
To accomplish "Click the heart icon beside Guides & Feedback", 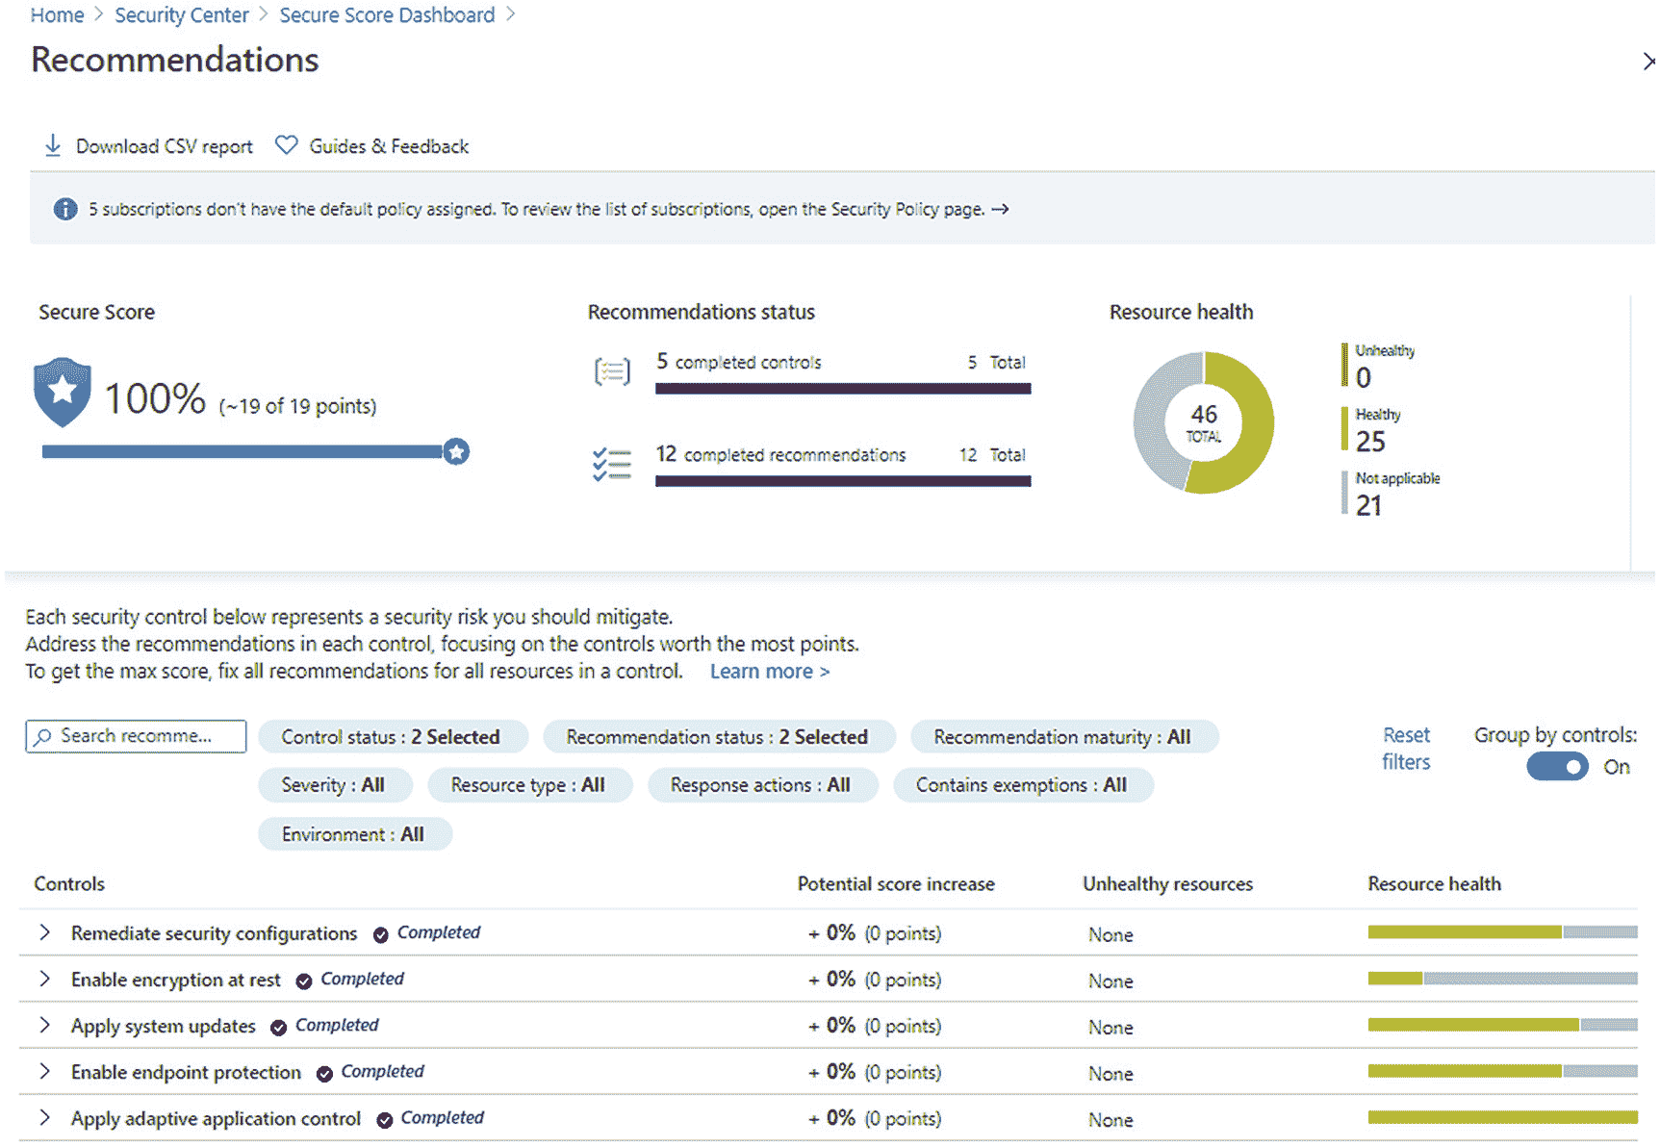I will [x=286, y=145].
